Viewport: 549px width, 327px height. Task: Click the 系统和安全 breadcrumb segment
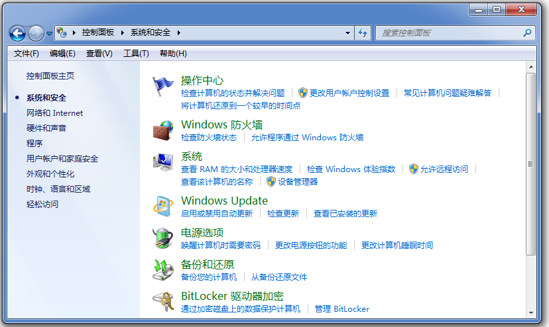[x=151, y=32]
